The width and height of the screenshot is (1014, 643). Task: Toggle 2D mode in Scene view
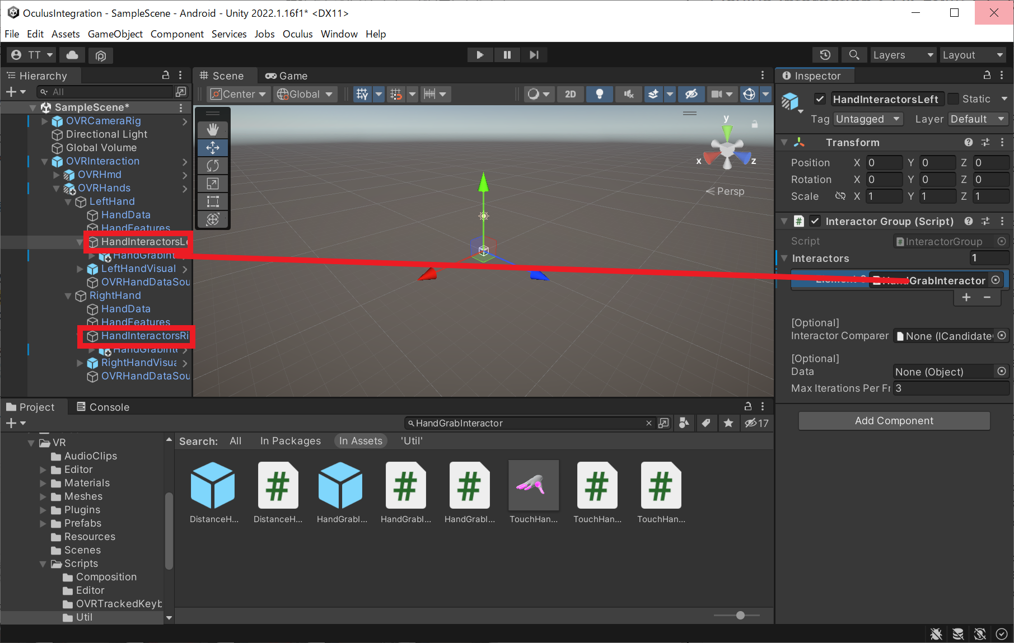570,94
